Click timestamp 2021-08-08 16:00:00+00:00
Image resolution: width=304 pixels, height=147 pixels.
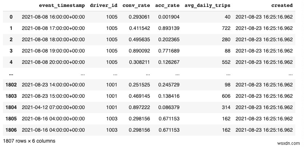pyautogui.click(x=53, y=17)
